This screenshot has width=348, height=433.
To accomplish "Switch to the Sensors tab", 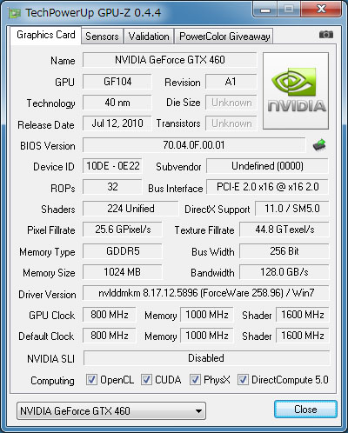I will pos(102,37).
